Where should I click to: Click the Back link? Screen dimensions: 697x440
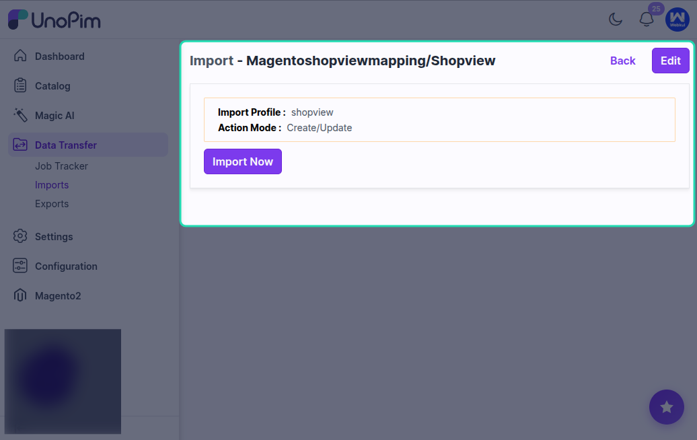pos(622,61)
